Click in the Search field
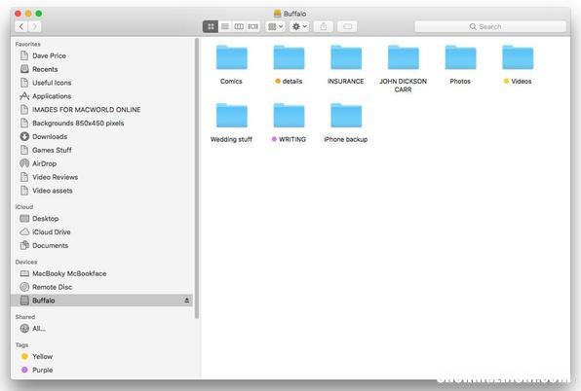The width and height of the screenshot is (581, 391). click(x=490, y=26)
